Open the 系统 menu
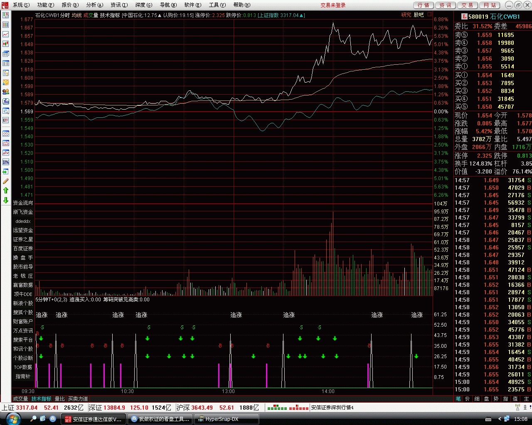The height and width of the screenshot is (425, 532). [x=21, y=5]
